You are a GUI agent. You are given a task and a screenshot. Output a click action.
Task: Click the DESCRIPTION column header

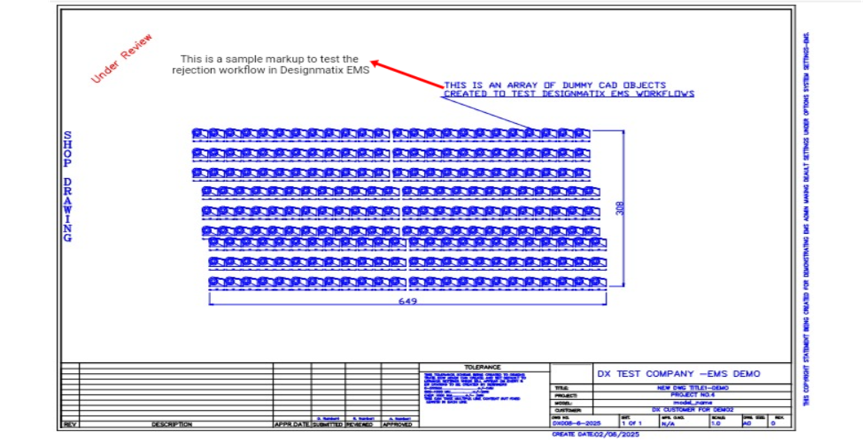point(172,424)
